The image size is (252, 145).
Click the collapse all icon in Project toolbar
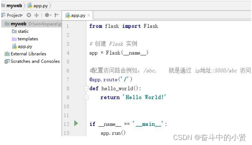click(x=37, y=15)
